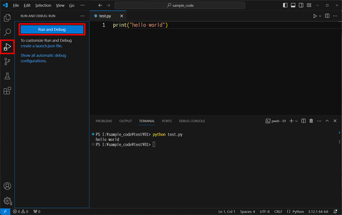Click the sample_code search box in title bar
This screenshot has width=342, height=215.
tap(180, 5)
